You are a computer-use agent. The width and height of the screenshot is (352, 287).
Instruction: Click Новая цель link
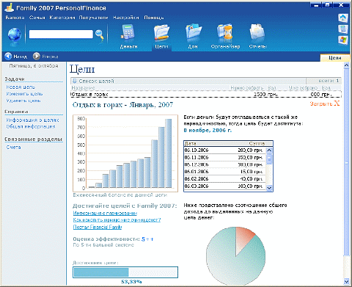pos(21,87)
